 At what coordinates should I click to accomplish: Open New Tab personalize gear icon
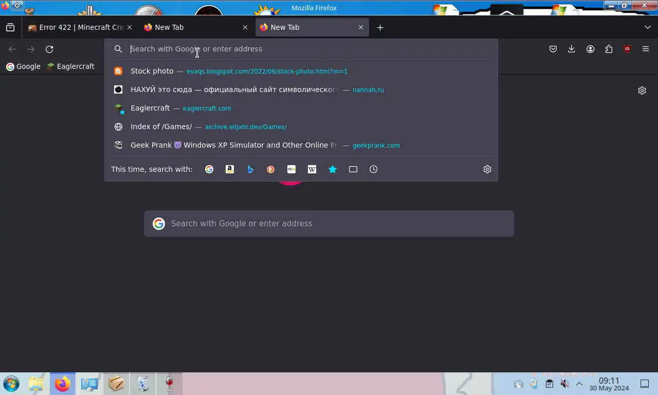642,91
